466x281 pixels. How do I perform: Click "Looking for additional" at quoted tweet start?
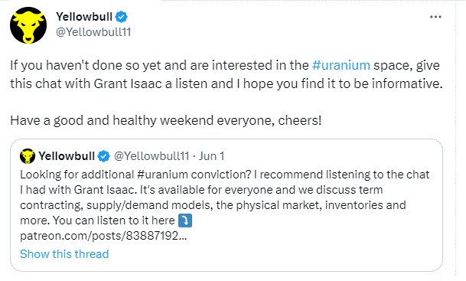coord(77,175)
